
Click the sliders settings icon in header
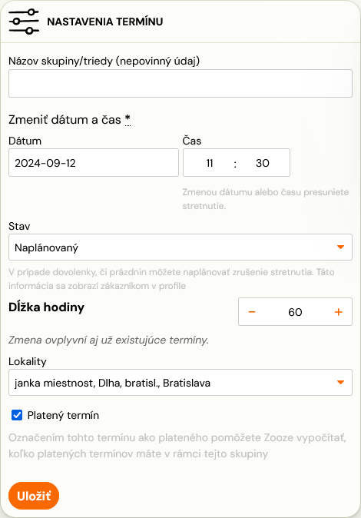point(24,22)
